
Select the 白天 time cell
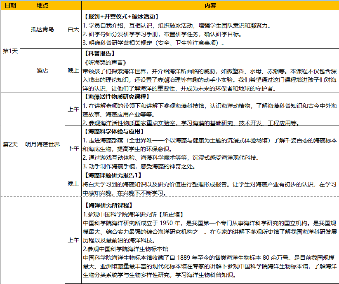(x=73, y=29)
